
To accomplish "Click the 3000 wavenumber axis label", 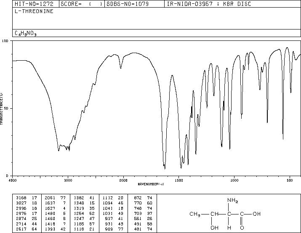I will (x=68, y=180).
